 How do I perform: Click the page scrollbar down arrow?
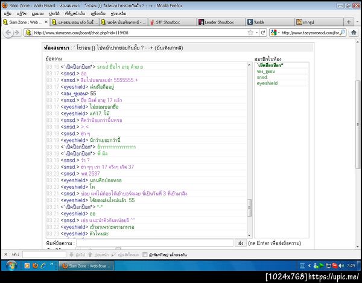[x=358, y=247]
